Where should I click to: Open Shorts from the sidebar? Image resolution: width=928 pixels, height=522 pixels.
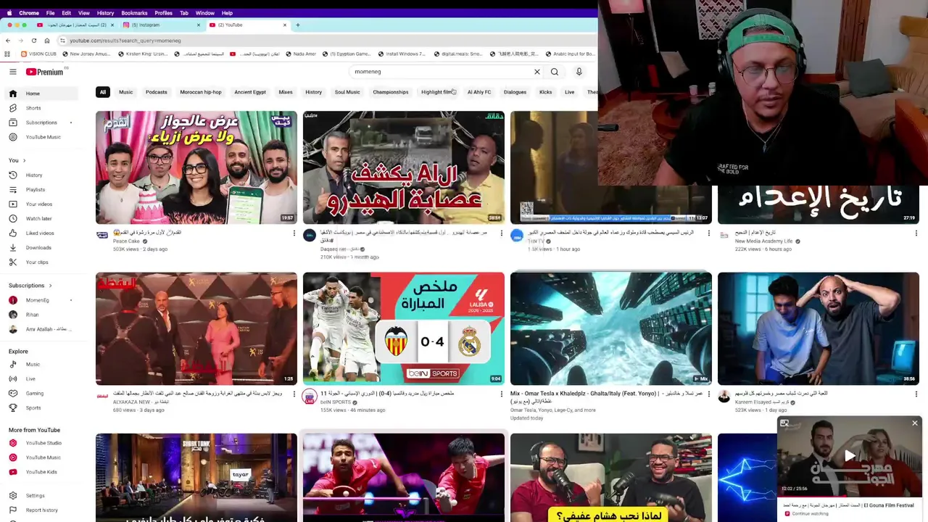pos(41,108)
